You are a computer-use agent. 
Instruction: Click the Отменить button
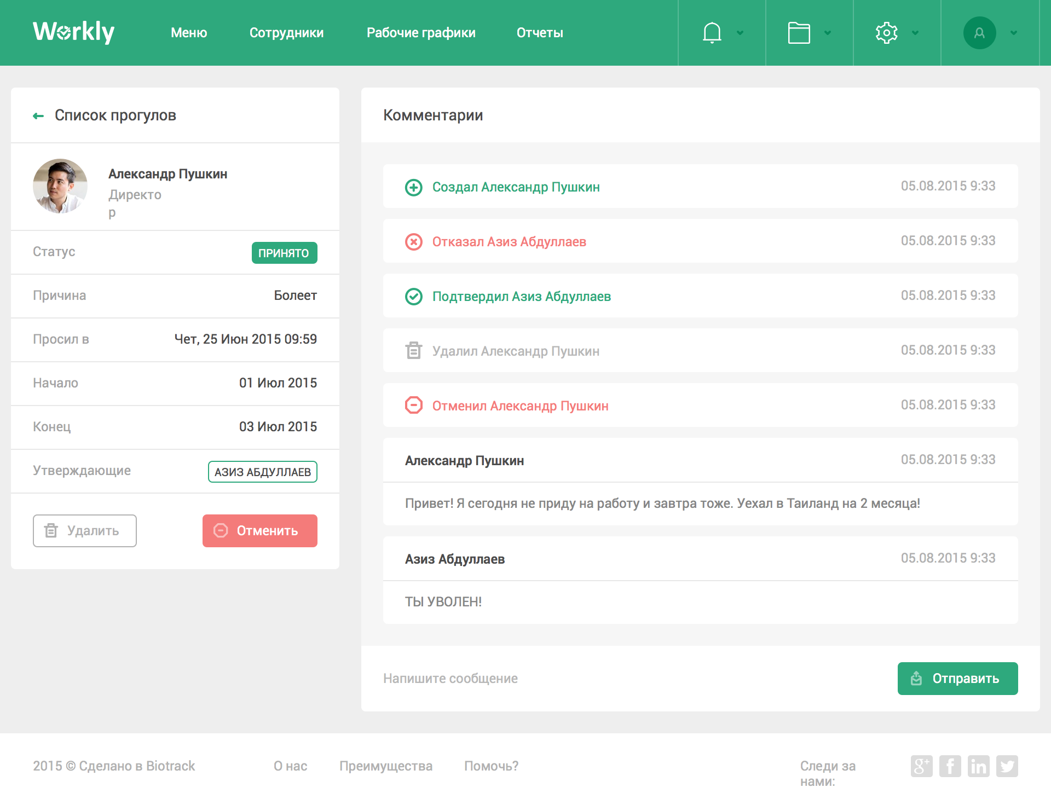click(x=259, y=530)
